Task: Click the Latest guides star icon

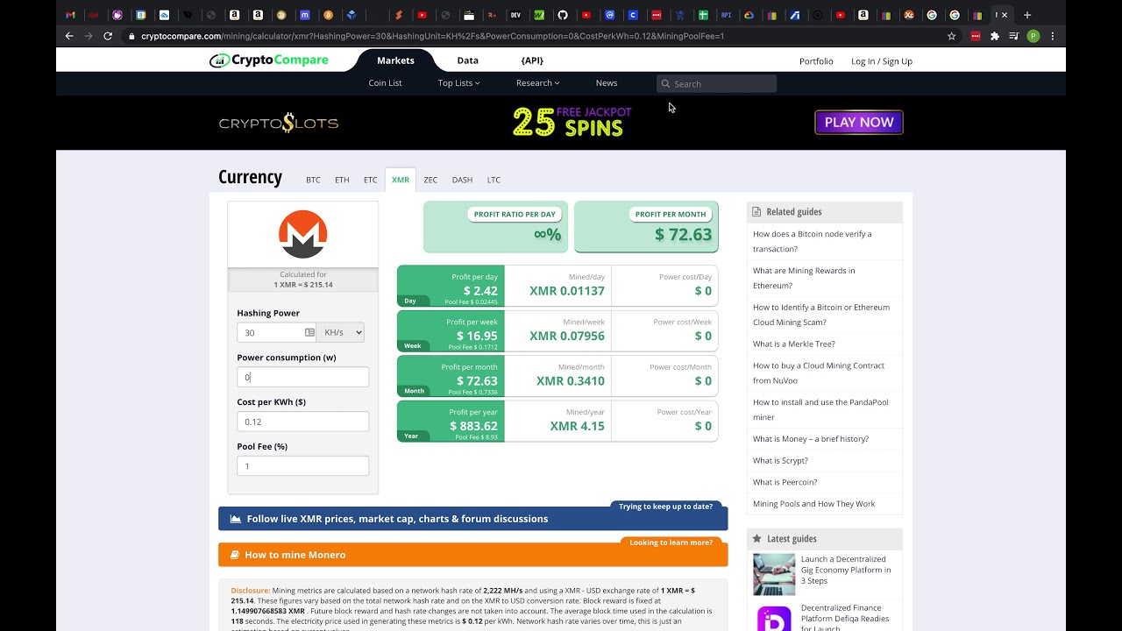Action: pyautogui.click(x=756, y=538)
